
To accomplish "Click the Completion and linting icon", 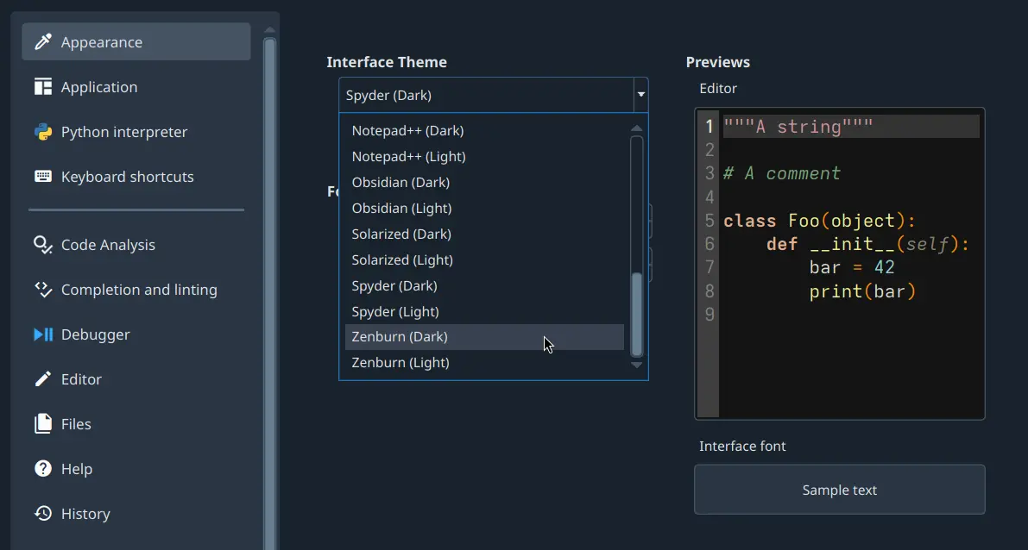I will click(43, 290).
